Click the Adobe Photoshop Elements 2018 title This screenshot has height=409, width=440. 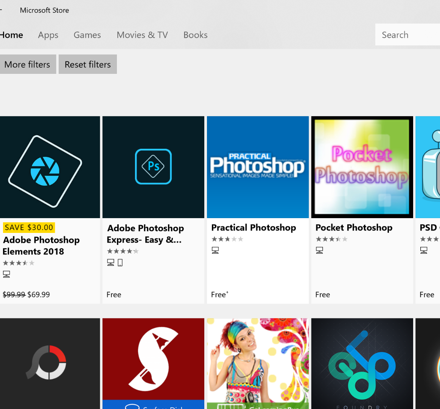[41, 245]
